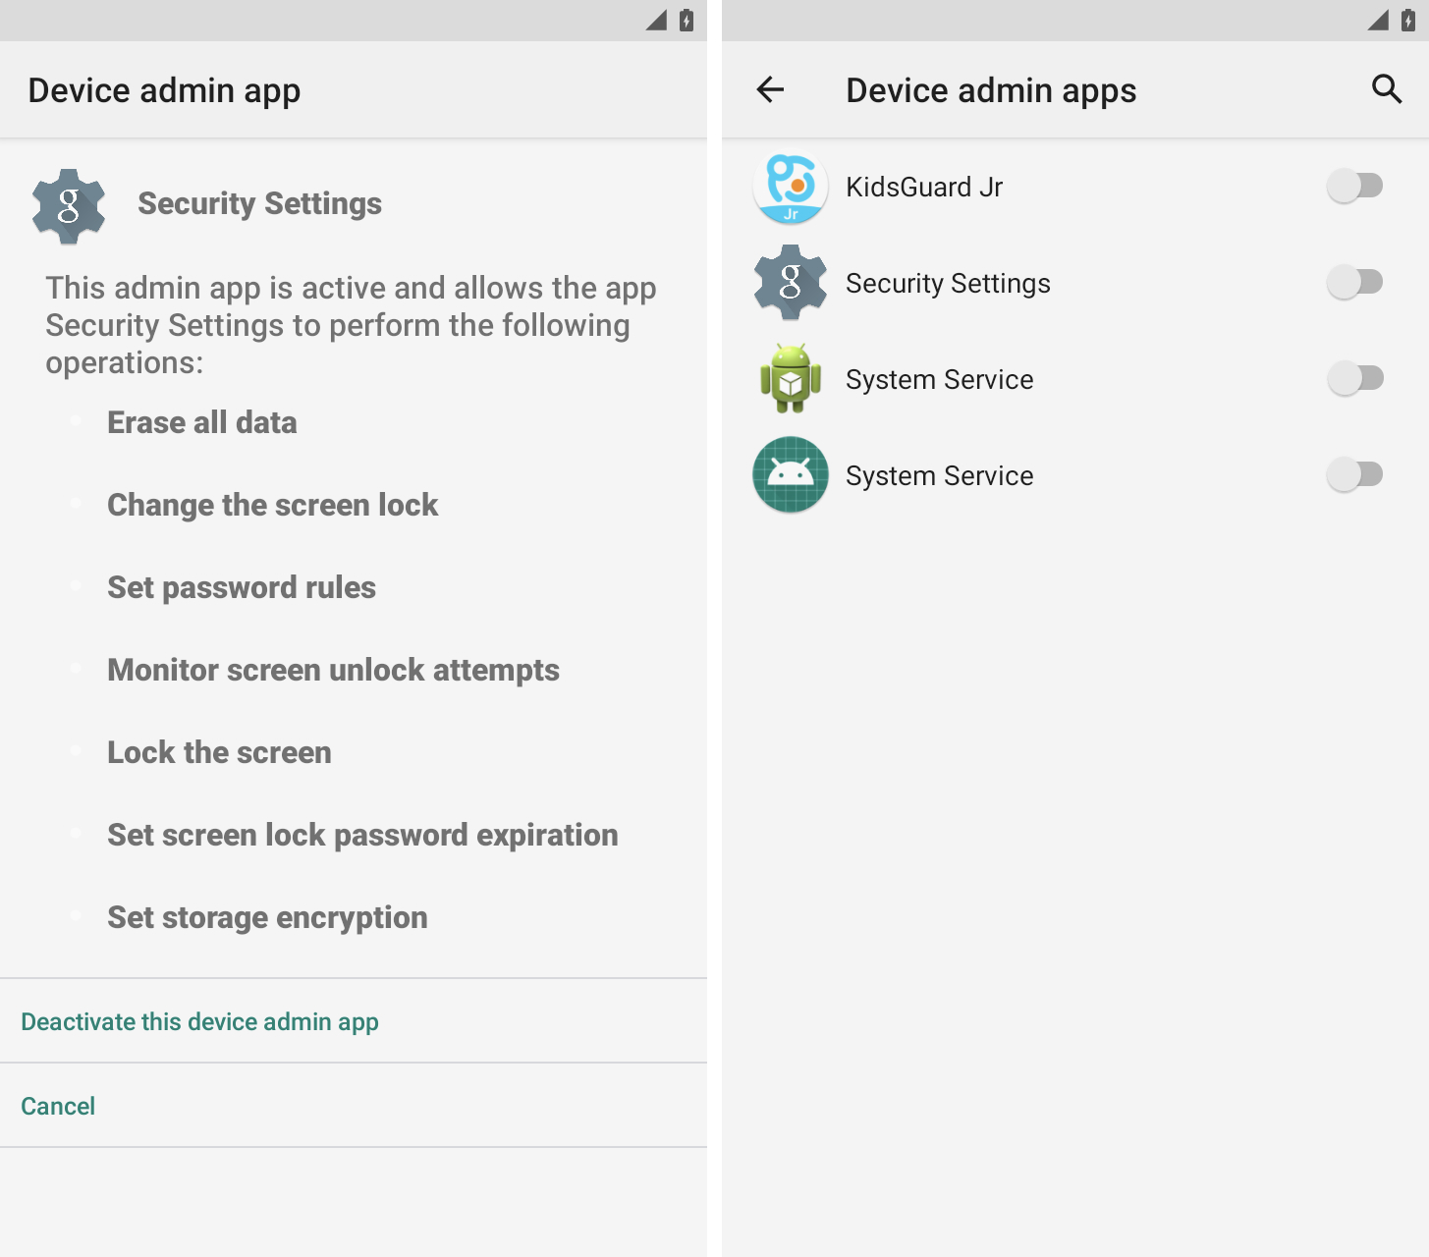The height and width of the screenshot is (1257, 1429).
Task: Open search in Device admin apps
Action: coord(1387,89)
